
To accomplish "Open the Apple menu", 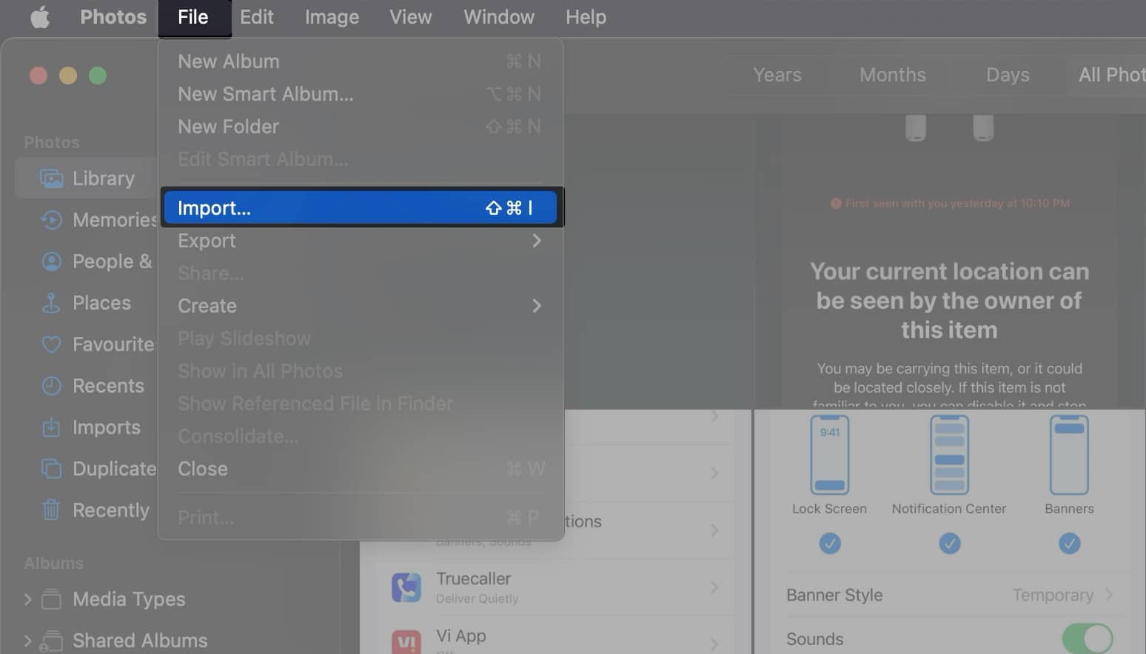I will coord(40,16).
